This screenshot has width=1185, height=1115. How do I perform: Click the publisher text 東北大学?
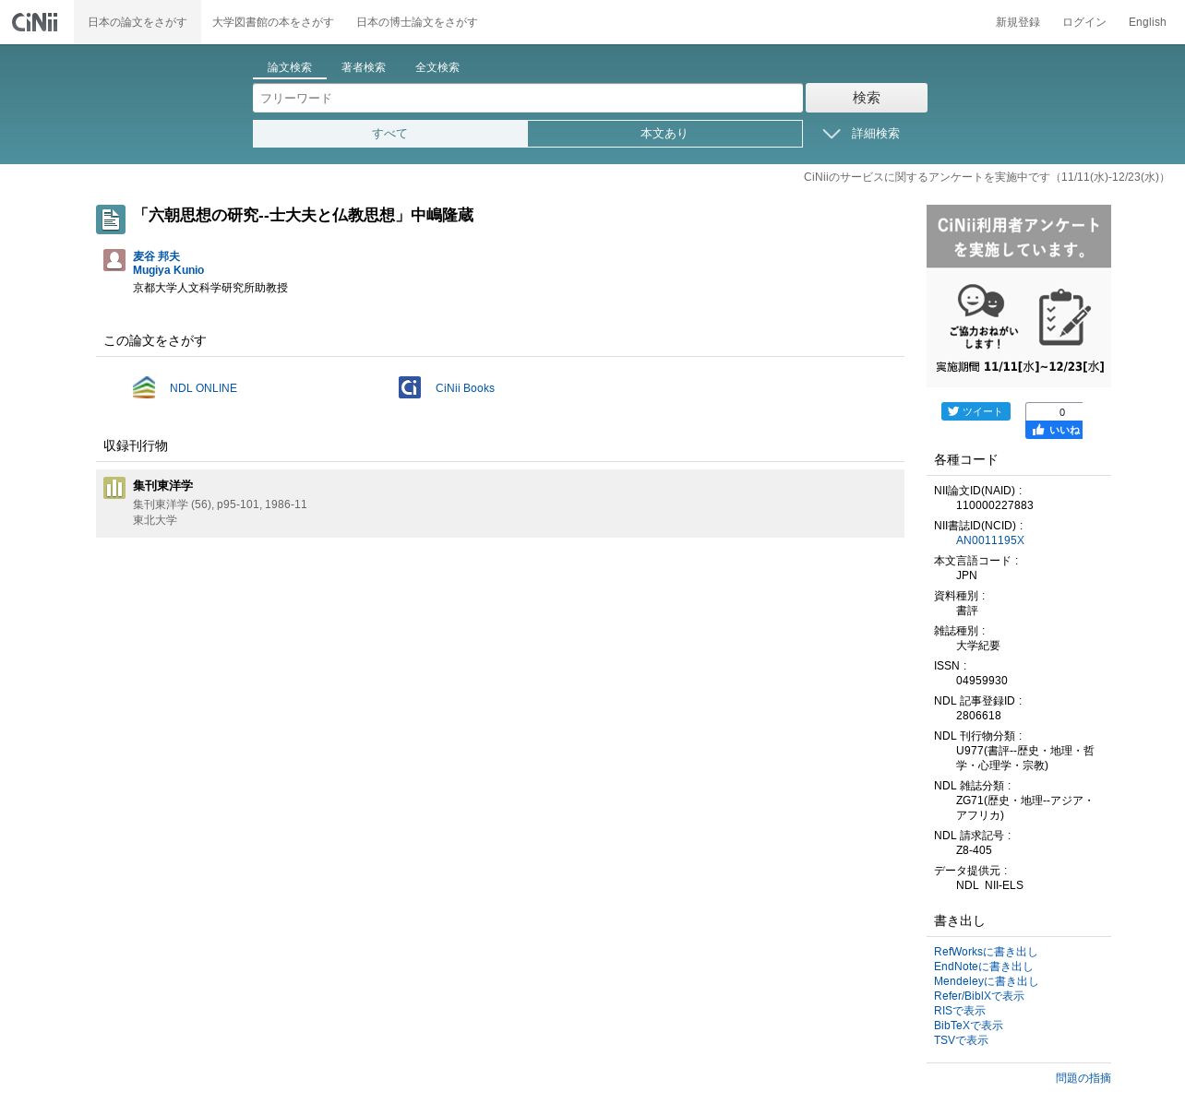click(155, 520)
